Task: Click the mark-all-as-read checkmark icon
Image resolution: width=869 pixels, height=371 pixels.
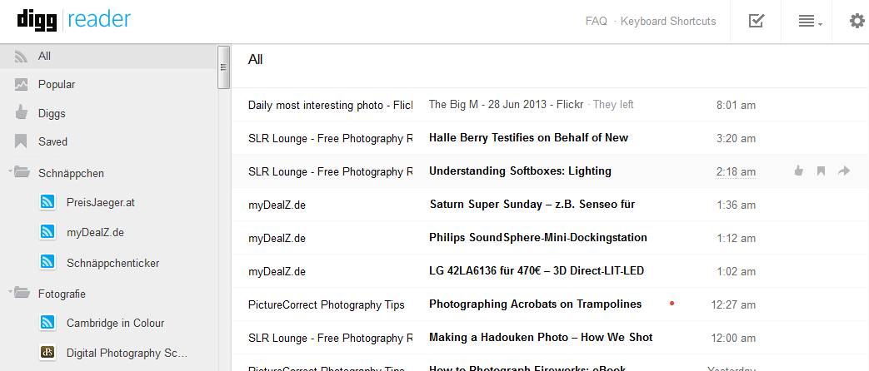Action: pos(756,21)
